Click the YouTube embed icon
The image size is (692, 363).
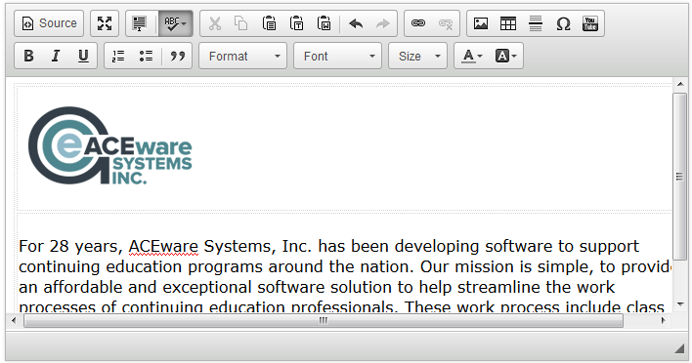[x=590, y=23]
